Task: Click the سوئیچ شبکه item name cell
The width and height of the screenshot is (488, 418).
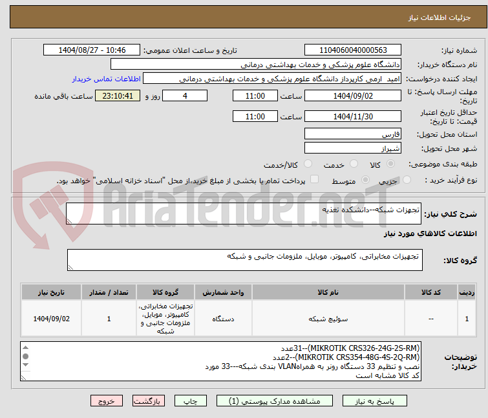Action: click(328, 319)
